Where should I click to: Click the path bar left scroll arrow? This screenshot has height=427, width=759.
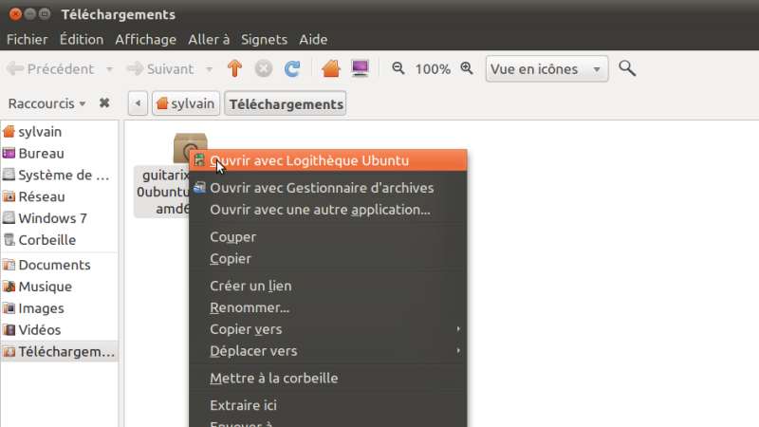(x=138, y=103)
